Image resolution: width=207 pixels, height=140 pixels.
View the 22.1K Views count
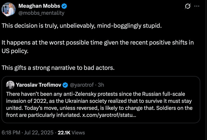[x=72, y=132]
